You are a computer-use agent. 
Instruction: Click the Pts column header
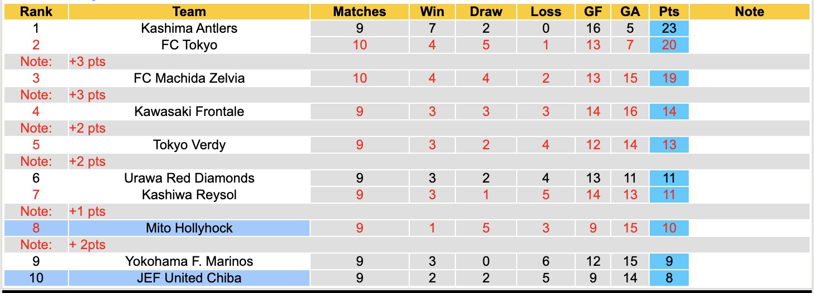pos(669,12)
